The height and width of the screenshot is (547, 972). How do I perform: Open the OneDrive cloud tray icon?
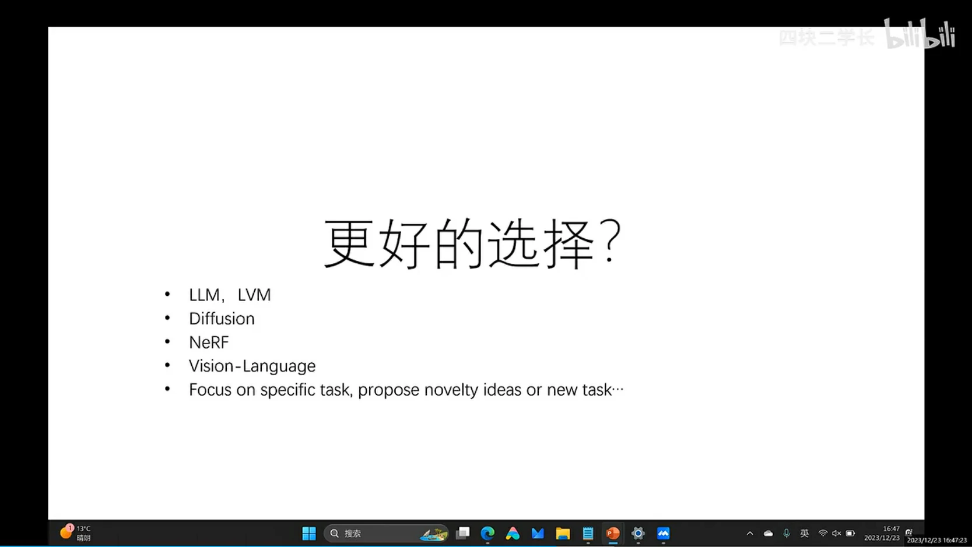(768, 533)
